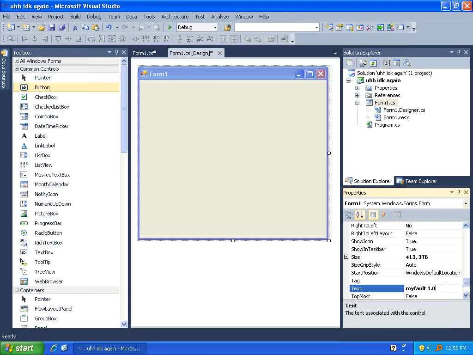
Task: Open the Data Sources side tab
Action: coord(4,70)
